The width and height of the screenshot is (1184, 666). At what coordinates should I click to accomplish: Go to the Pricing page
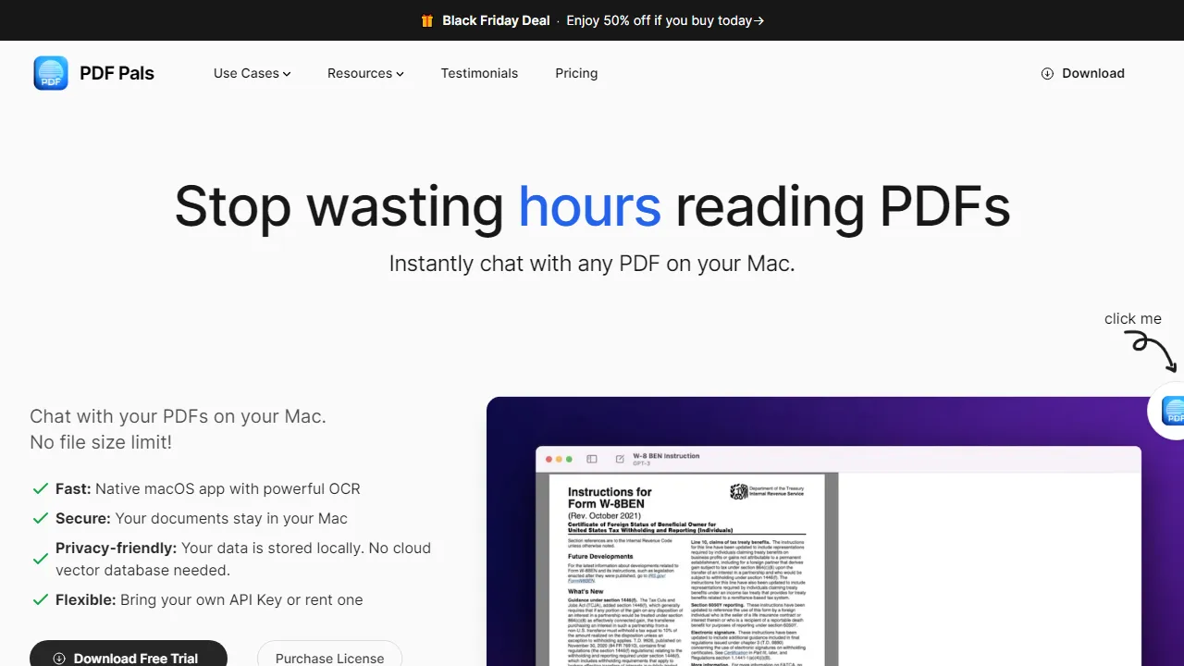[x=576, y=73]
